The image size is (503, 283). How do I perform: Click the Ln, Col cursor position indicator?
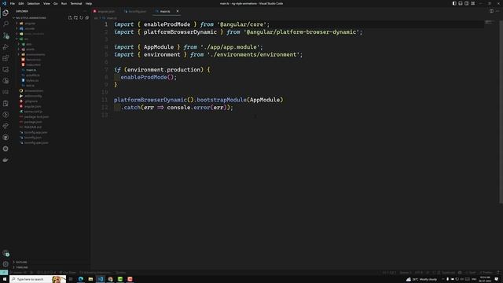click(389, 273)
